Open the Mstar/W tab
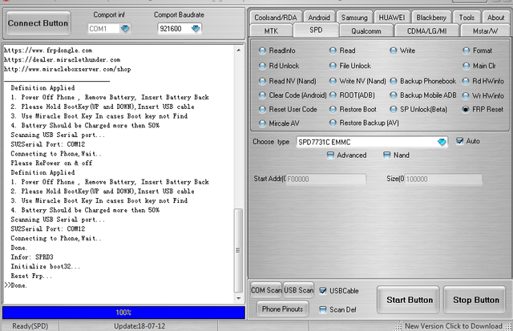The image size is (513, 331). 485,30
